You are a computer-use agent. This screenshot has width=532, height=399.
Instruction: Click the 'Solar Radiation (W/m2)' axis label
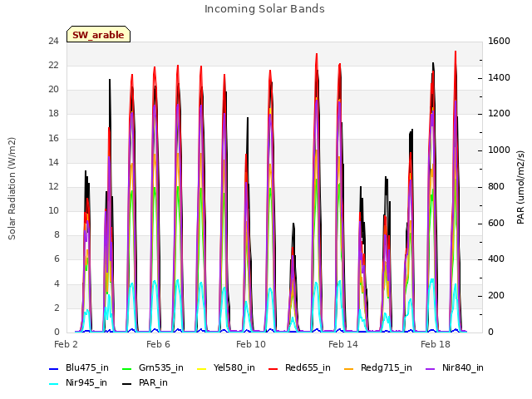pos(12,189)
